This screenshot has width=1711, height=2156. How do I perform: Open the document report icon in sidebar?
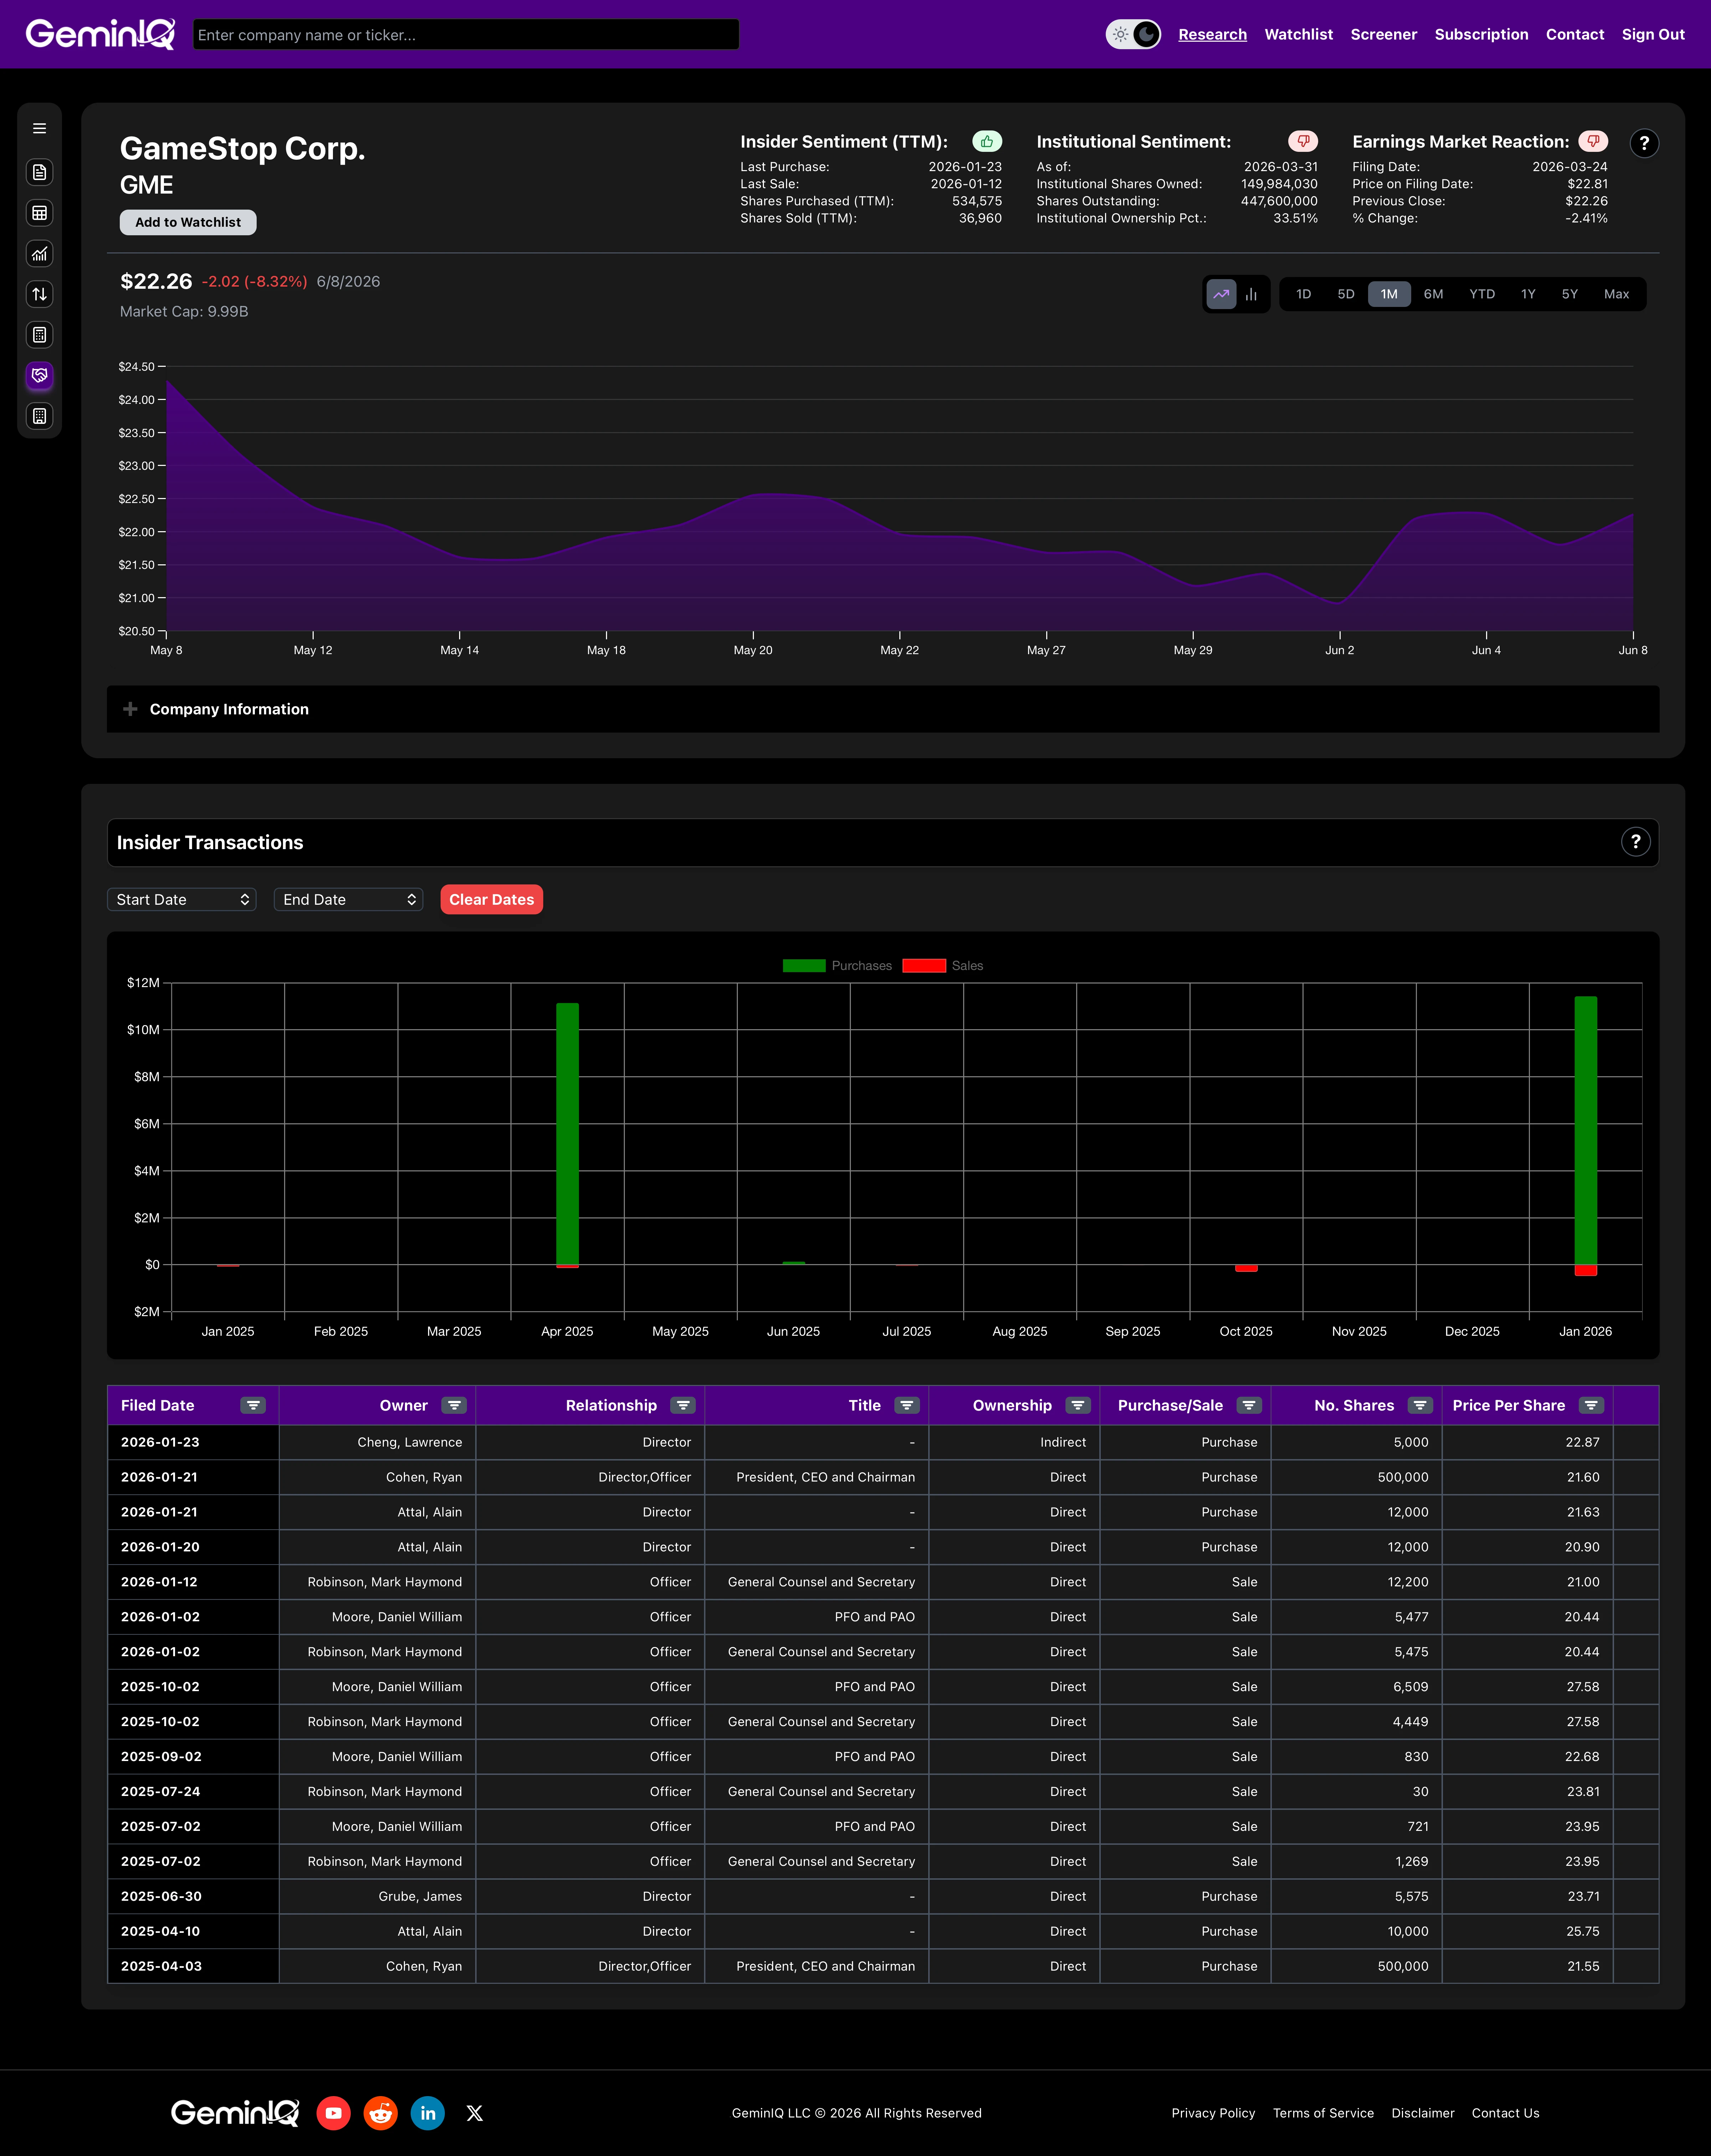(x=39, y=172)
